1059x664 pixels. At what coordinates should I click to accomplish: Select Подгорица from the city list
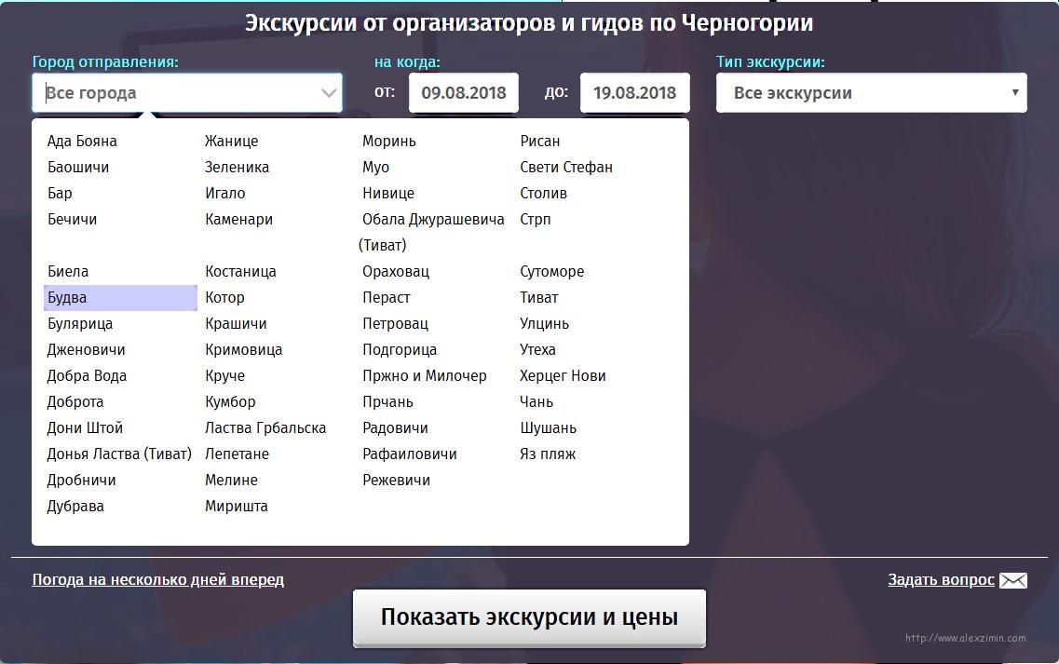400,350
